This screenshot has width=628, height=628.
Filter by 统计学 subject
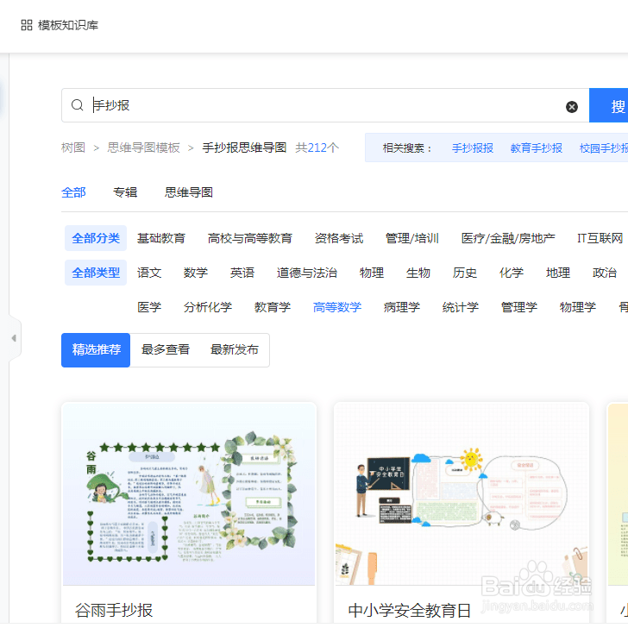[461, 307]
